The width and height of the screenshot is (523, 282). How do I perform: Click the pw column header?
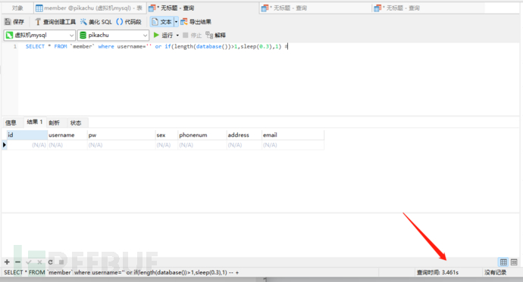(121, 135)
